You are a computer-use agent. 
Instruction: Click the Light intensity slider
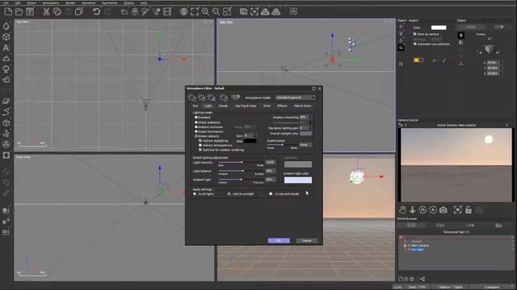point(241,163)
